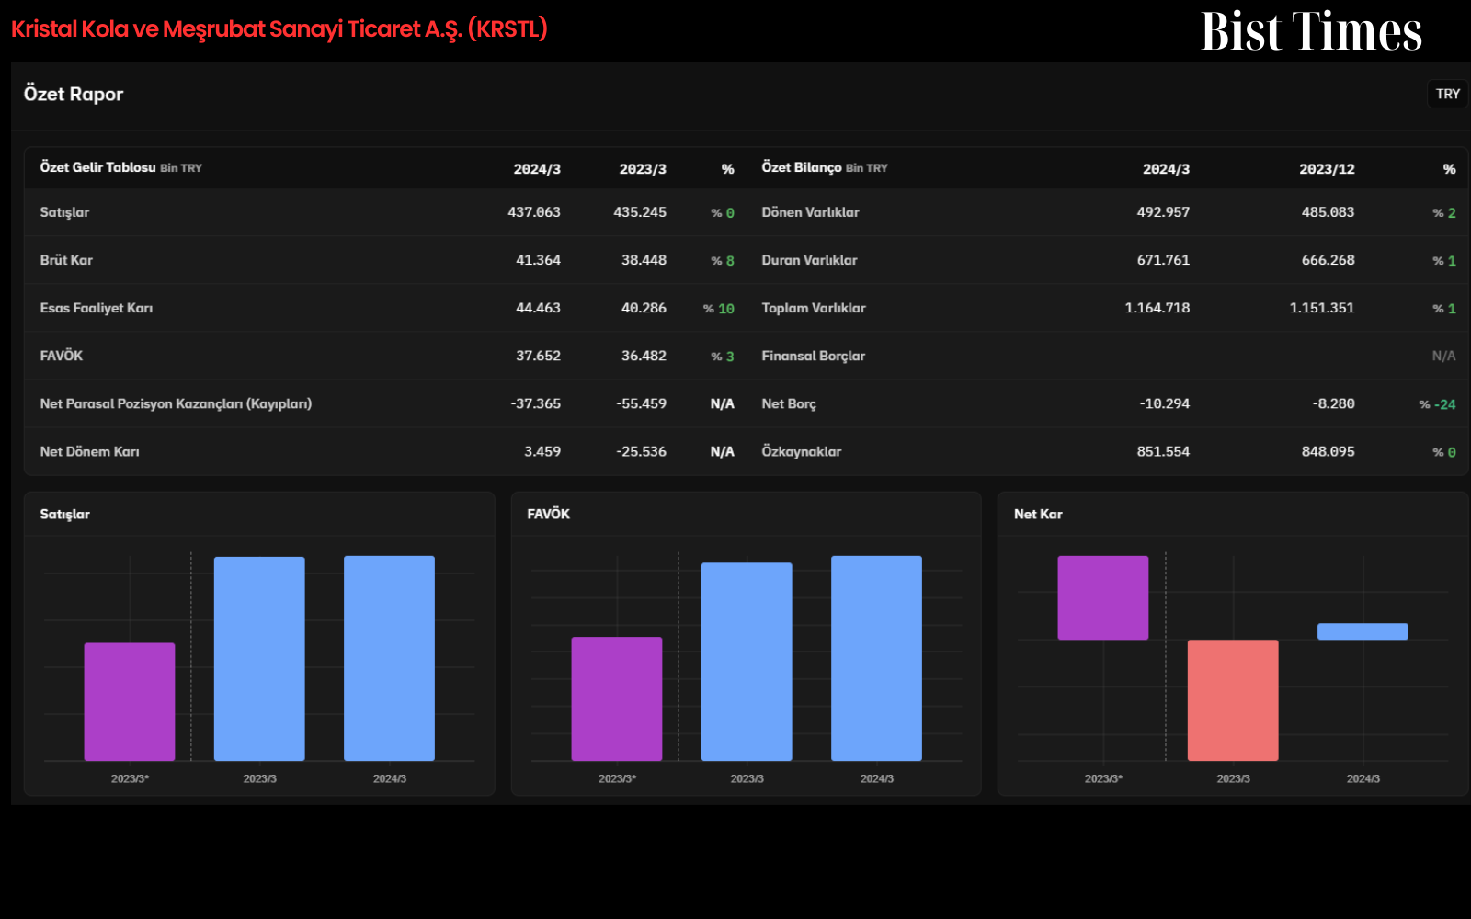Select the prior-year net loss value -25.536
The image size is (1471, 919).
pos(641,451)
